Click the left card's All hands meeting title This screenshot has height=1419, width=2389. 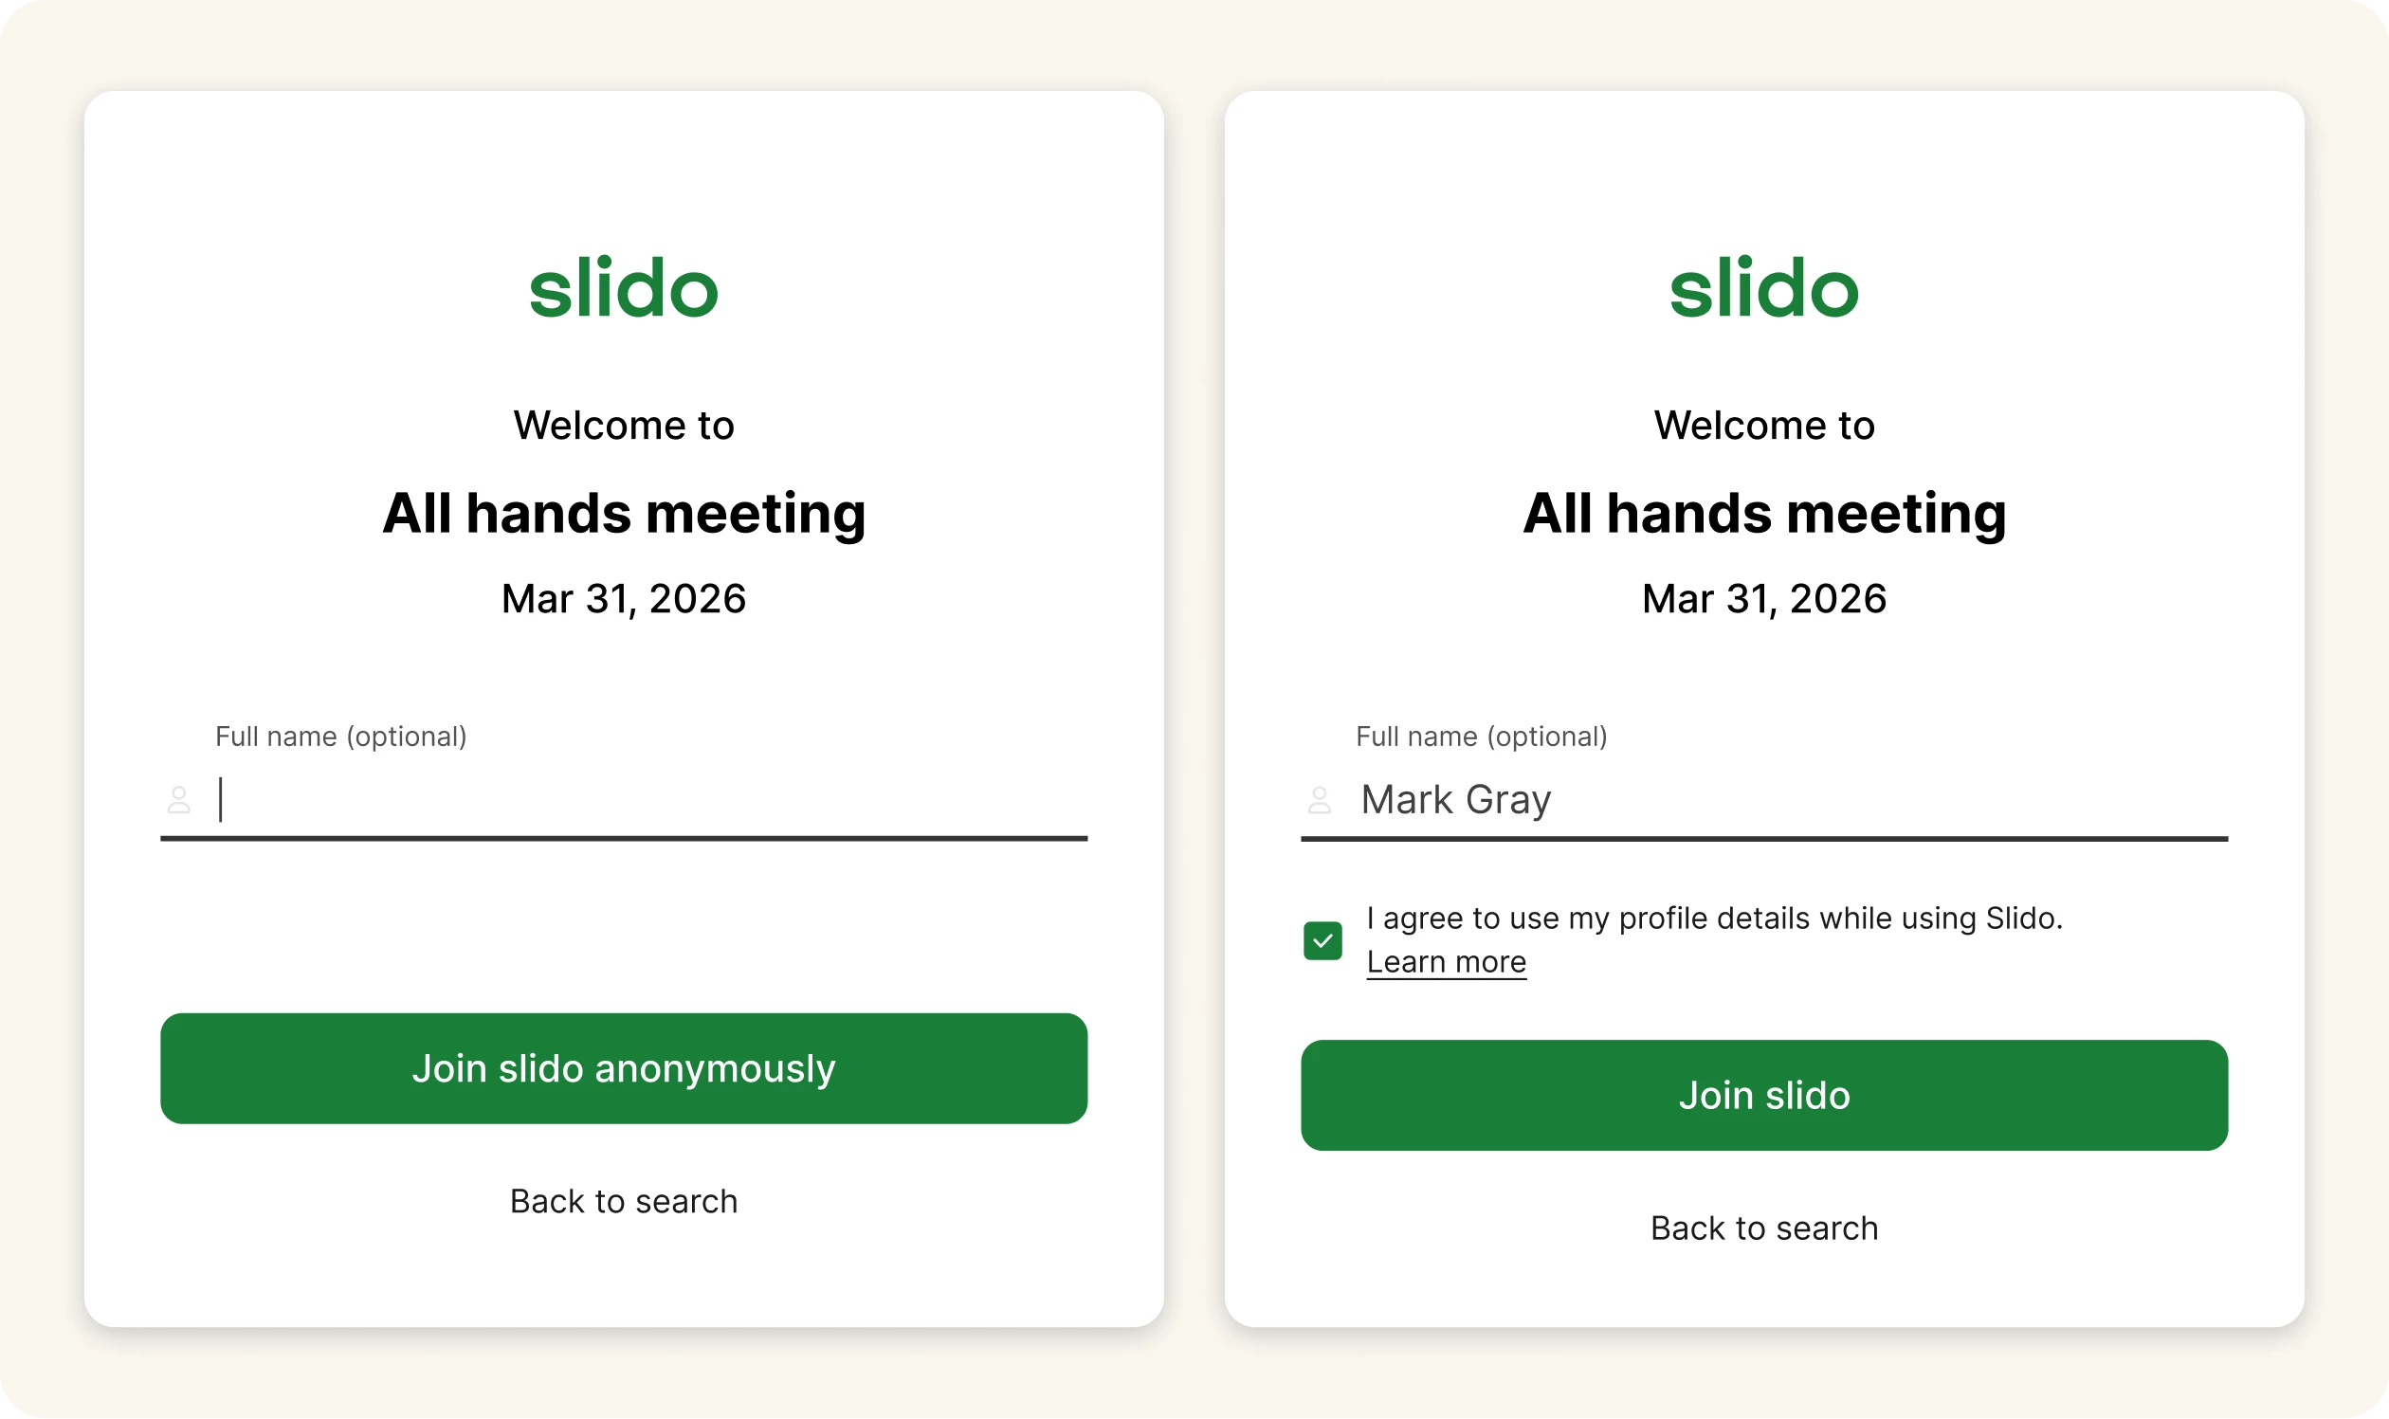624,514
